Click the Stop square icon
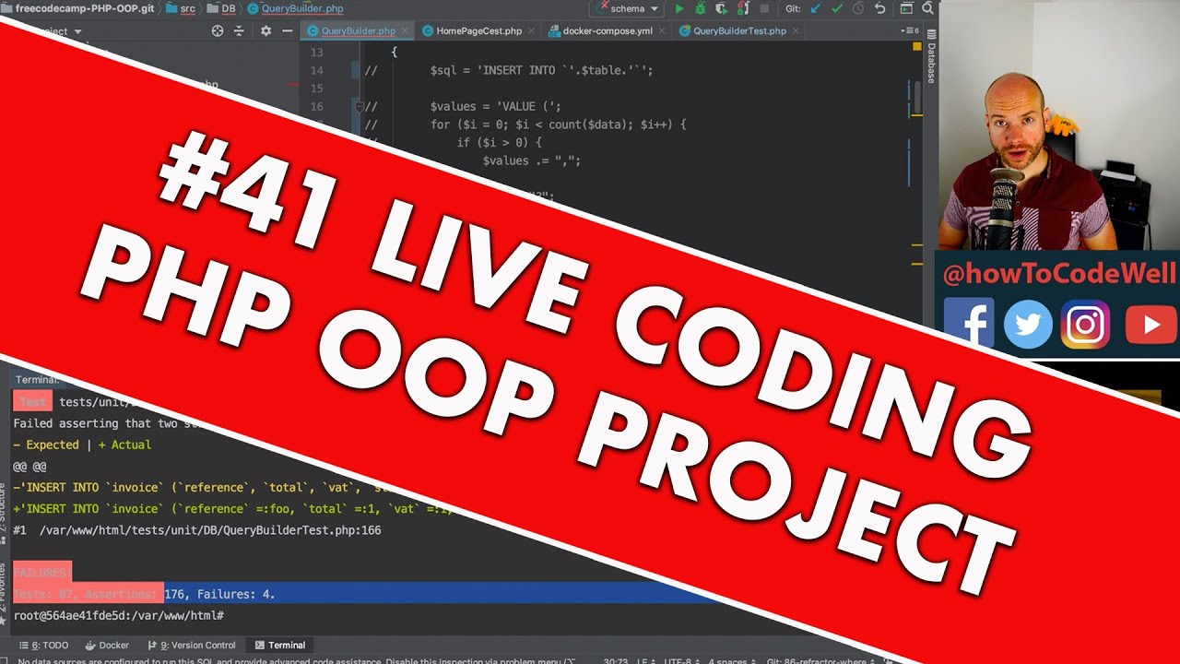This screenshot has height=664, width=1180. click(x=763, y=8)
